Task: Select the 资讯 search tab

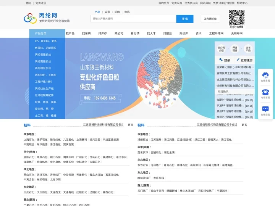Action: pyautogui.click(x=127, y=12)
